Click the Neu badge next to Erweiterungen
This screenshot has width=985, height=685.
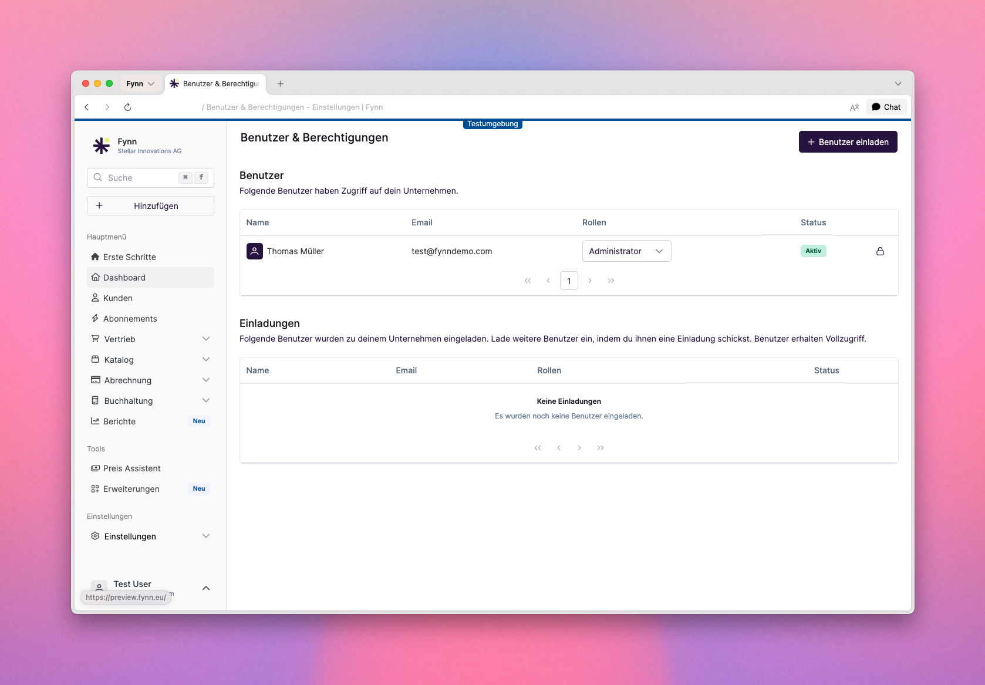pos(199,489)
